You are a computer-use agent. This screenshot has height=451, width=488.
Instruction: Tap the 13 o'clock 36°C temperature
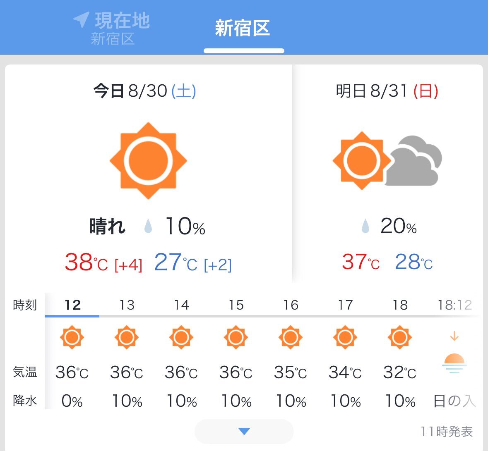pos(126,372)
